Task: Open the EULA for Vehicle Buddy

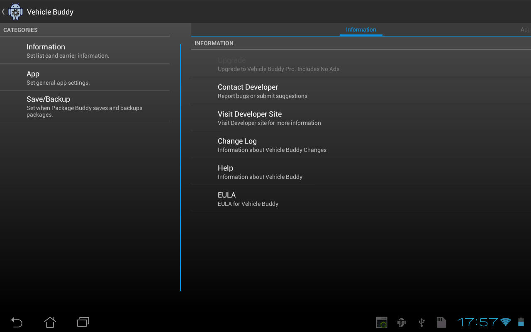Action: coord(361,198)
